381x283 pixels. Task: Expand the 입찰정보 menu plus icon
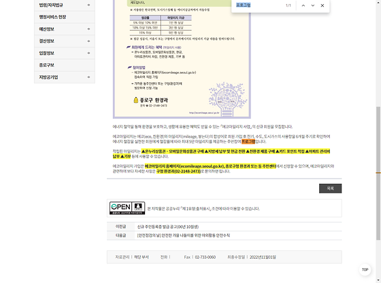tap(88, 53)
